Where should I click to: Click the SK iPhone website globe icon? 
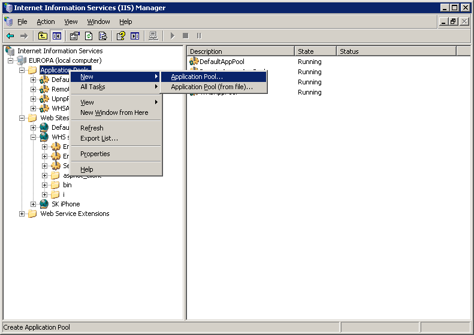tap(44, 204)
